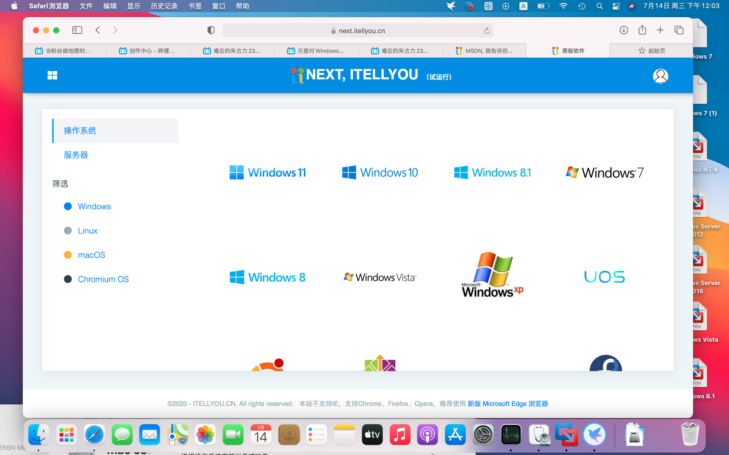Toggle the Safari sidebar button
The image size is (729, 455).
click(77, 30)
